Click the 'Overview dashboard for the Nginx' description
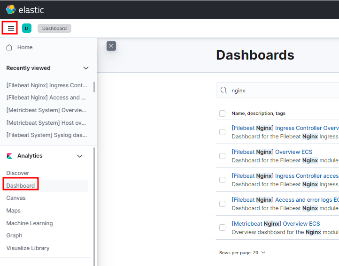The image size is (339, 266). 285,232
